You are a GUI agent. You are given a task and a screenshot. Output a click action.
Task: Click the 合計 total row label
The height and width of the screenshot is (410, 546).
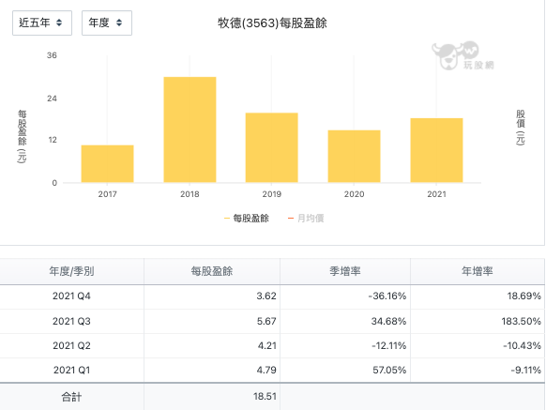(x=71, y=397)
